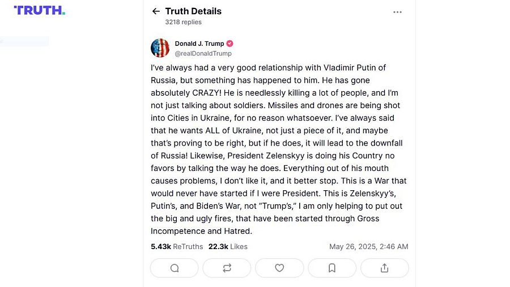The width and height of the screenshot is (510, 287).
Task: Click the May 26, 2025 timestamp
Action: pos(368,247)
